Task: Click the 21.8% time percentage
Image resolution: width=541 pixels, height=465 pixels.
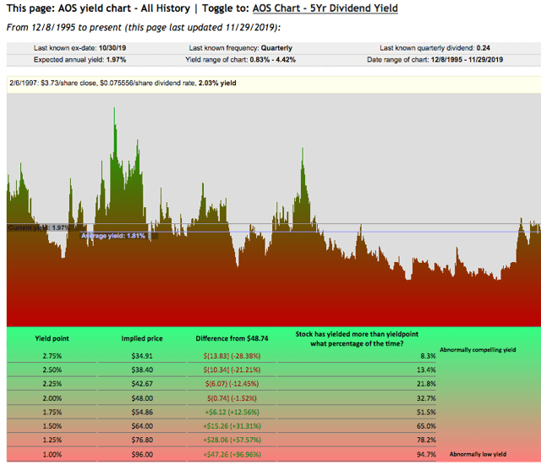Action: coord(426,384)
